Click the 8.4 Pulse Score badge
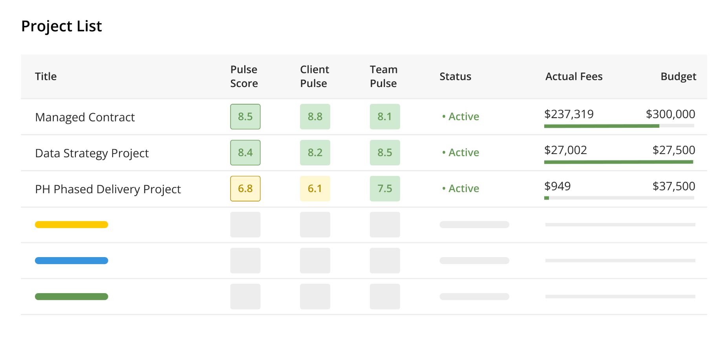The height and width of the screenshot is (339, 728). pyautogui.click(x=245, y=153)
